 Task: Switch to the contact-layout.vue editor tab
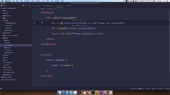(49, 6)
